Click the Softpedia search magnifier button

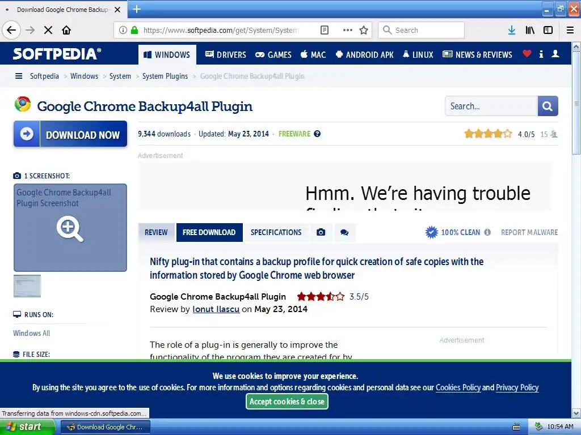coord(548,106)
